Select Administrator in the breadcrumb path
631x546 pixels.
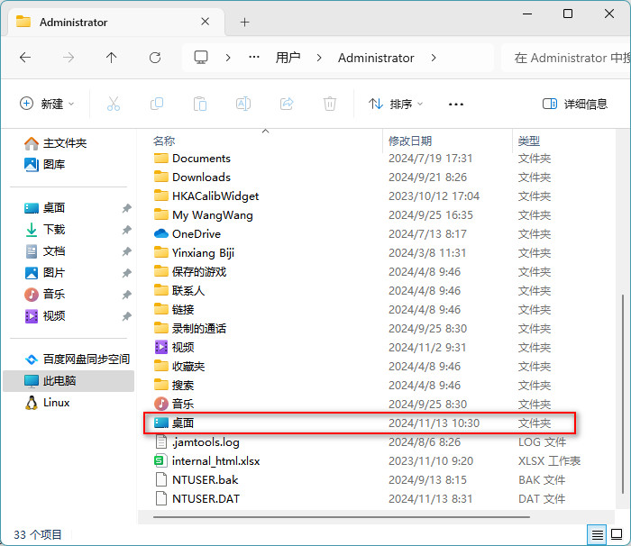(x=376, y=58)
